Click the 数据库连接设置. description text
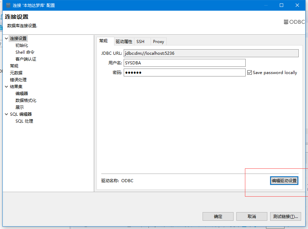 point(22,26)
